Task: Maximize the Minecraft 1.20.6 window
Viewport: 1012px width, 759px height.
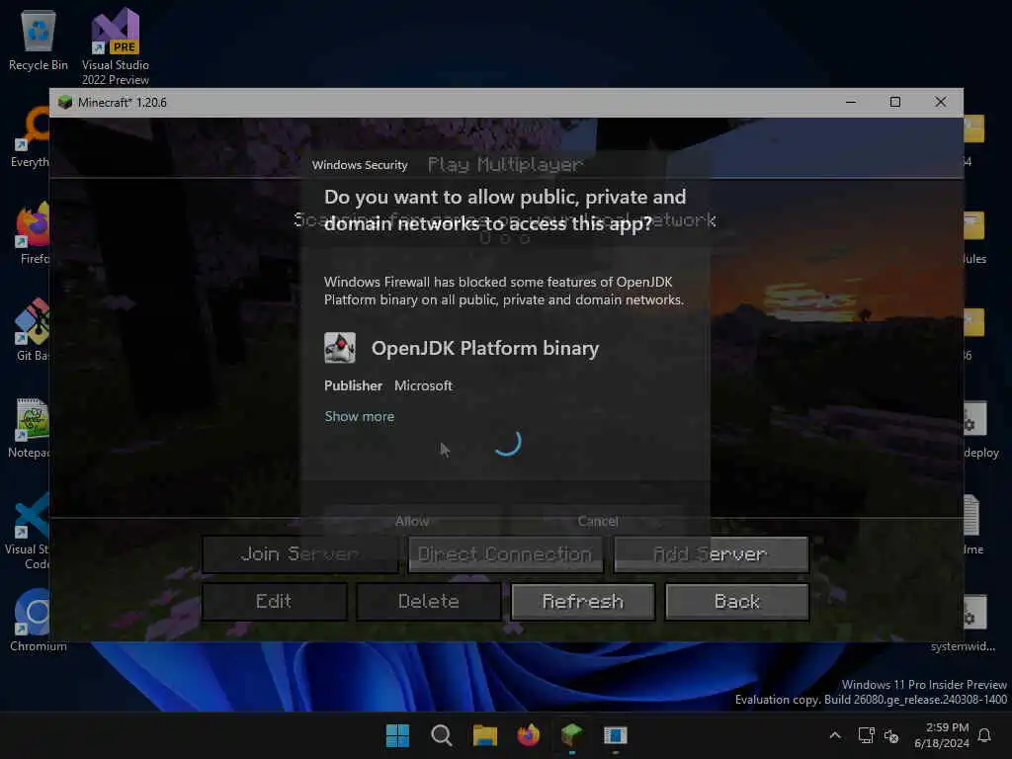Action: (x=895, y=102)
